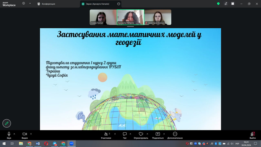Open the meeting info icon
This screenshot has width=261, height=147.
(24, 3)
